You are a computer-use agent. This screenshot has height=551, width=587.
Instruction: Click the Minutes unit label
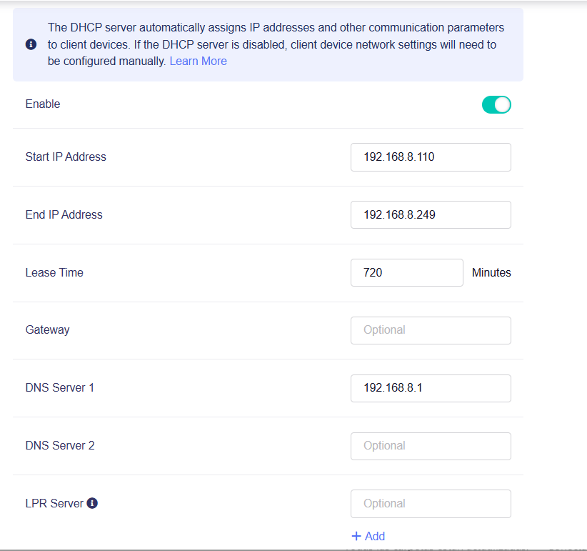[491, 273]
